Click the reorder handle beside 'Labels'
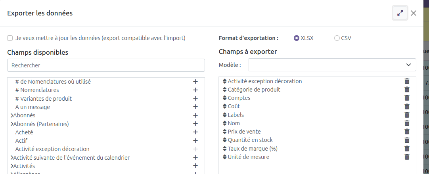The width and height of the screenshot is (429, 174). 225,115
